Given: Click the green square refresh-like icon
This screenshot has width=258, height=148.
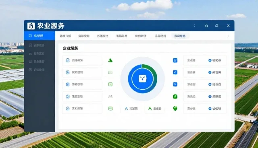Looking at the screenshot, I should [x=175, y=97].
